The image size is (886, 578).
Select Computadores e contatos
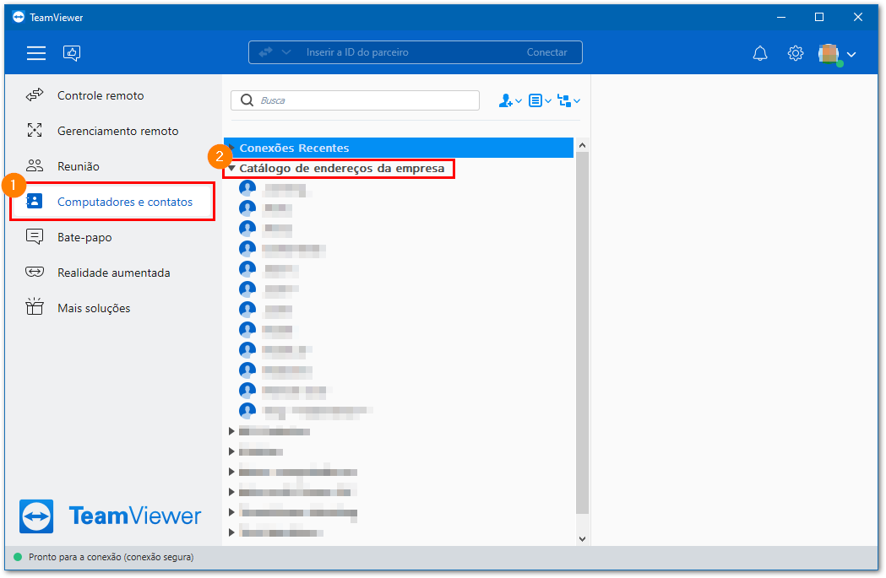113,202
